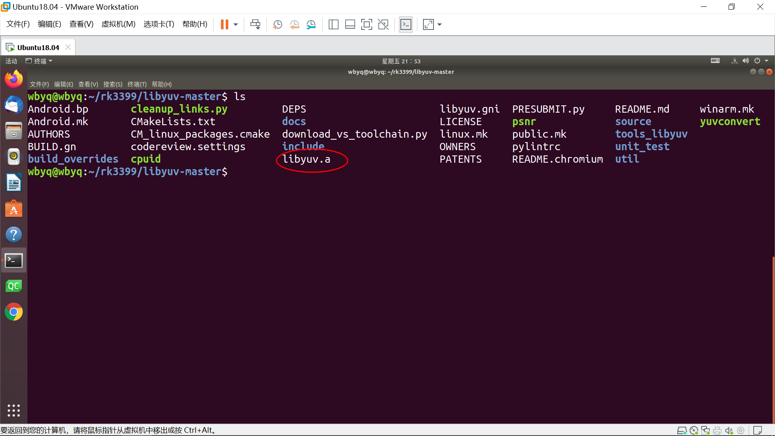The width and height of the screenshot is (775, 436).
Task: Enter full screen mode
Action: tap(367, 24)
